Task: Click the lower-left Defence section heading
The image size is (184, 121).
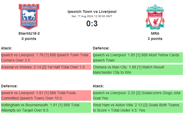Action: 9,86
